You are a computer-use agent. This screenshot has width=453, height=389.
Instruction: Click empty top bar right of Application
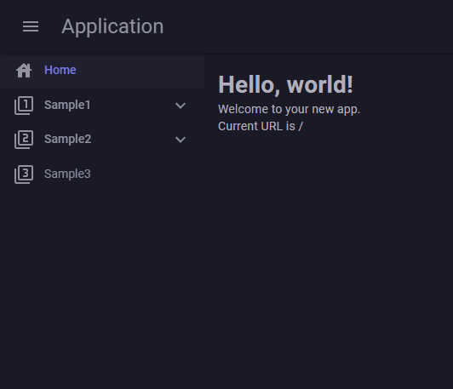click(307, 27)
